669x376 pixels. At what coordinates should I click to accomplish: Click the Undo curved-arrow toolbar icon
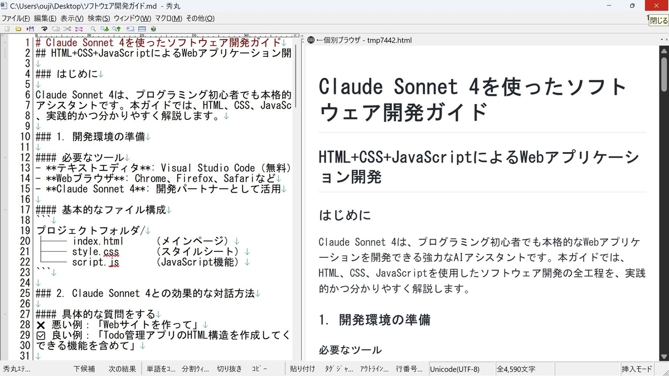point(44,28)
